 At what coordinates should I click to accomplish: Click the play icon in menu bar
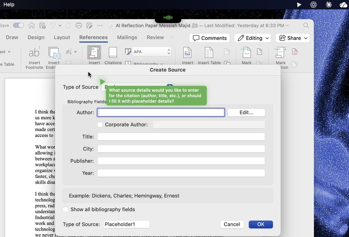coord(299,5)
